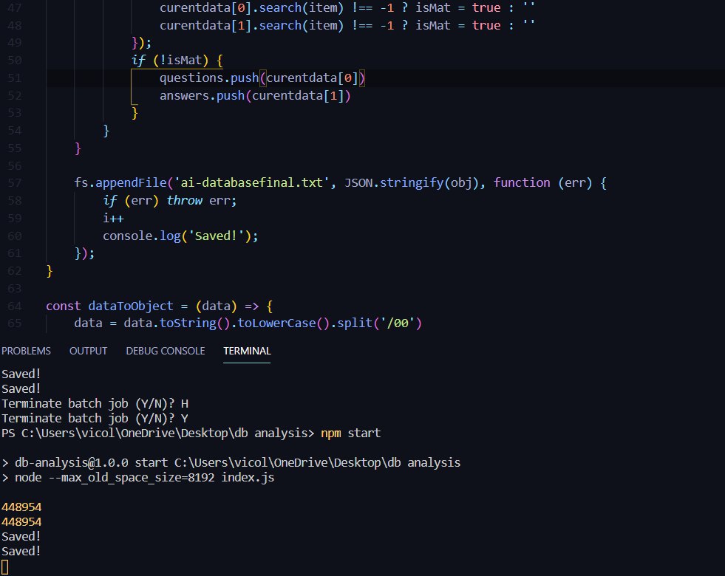Click line number 64 in the gutter
The height and width of the screenshot is (576, 725).
(x=14, y=306)
